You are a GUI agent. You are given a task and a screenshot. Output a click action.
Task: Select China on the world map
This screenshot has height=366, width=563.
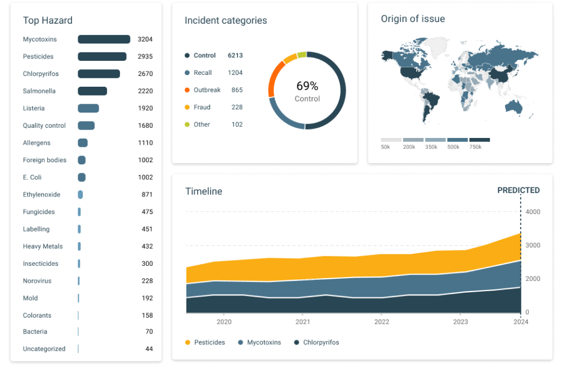click(497, 74)
